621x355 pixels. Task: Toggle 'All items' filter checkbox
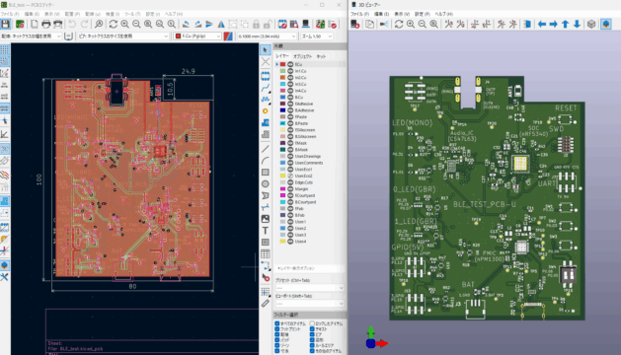click(277, 323)
